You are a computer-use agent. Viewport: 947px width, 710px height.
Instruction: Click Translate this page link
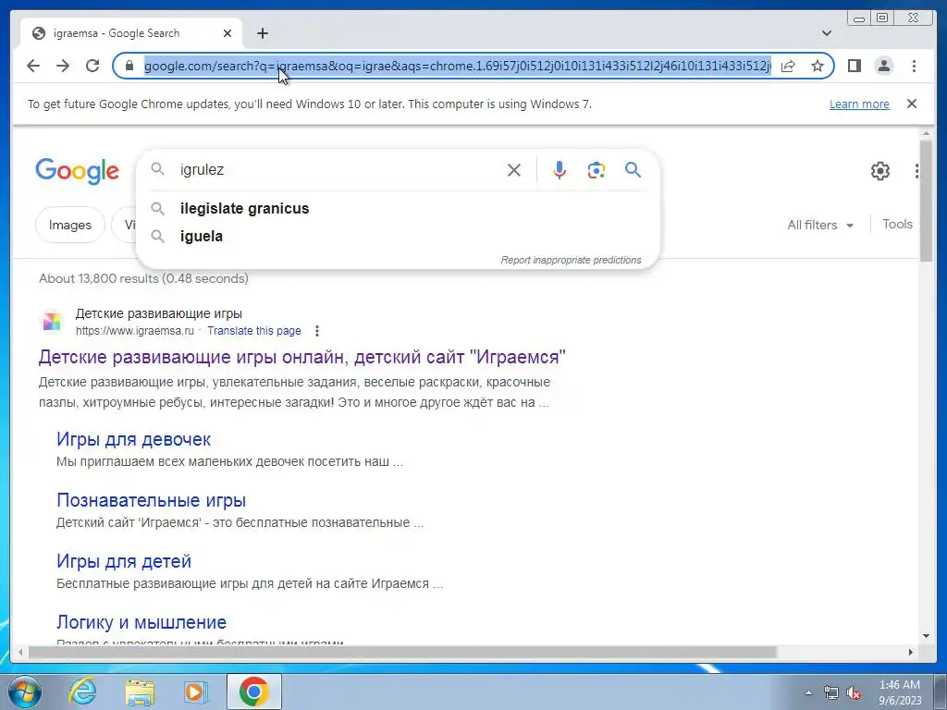253,331
